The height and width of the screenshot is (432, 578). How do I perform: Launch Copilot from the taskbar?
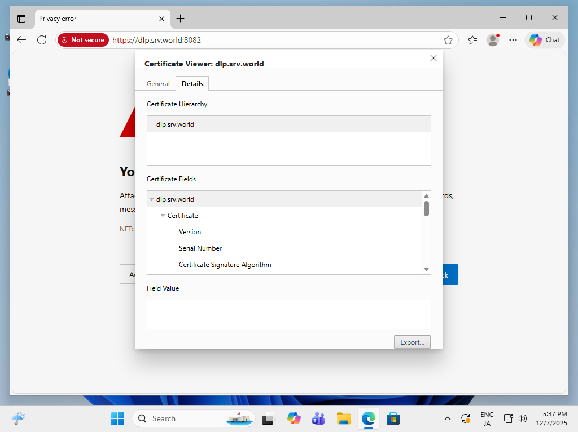point(294,418)
